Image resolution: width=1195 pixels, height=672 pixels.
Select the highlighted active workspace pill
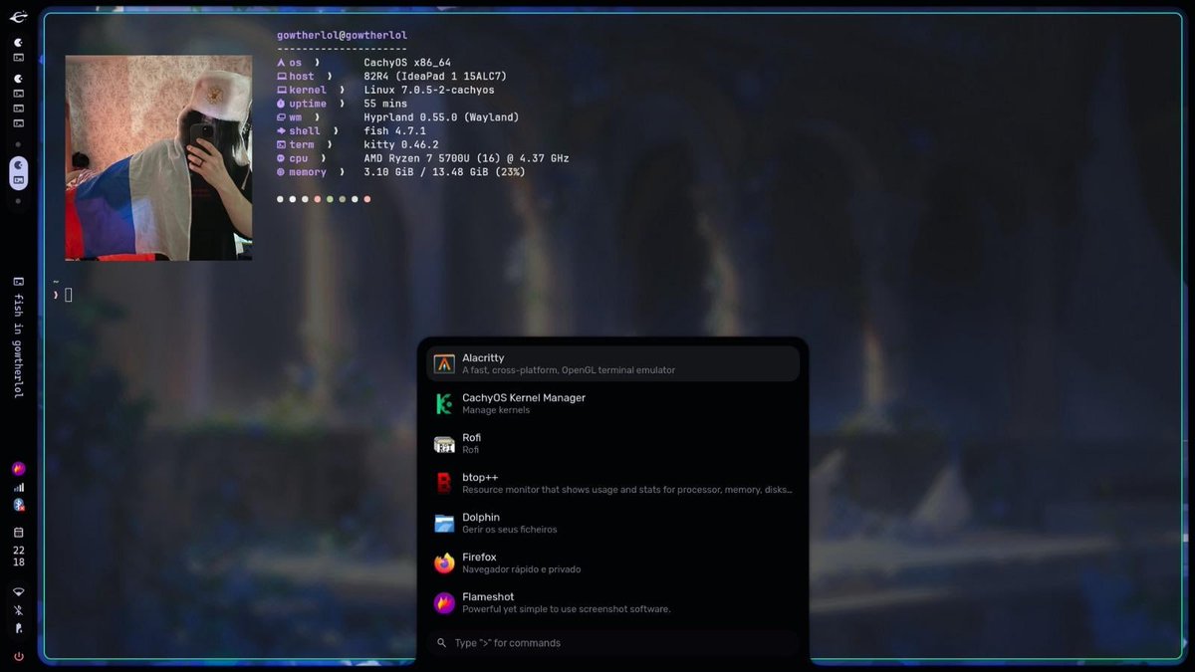tap(18, 172)
